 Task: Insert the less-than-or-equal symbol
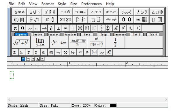[x=59, y=28]
